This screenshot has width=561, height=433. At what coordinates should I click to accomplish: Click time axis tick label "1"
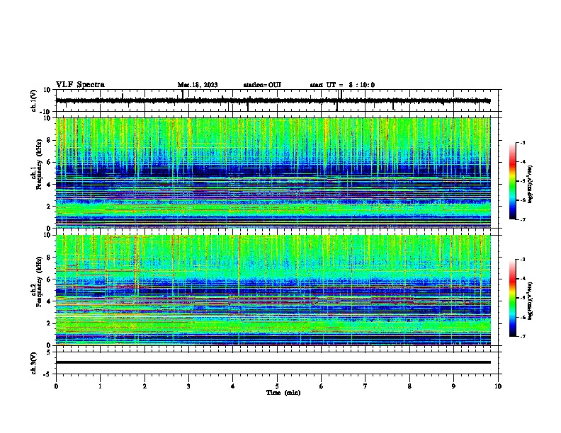point(100,386)
